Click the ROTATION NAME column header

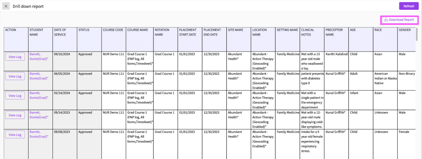click(x=166, y=39)
